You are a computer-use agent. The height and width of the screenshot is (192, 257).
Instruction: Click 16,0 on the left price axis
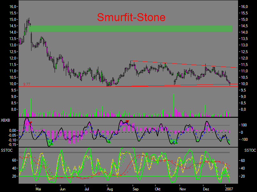[13, 7]
